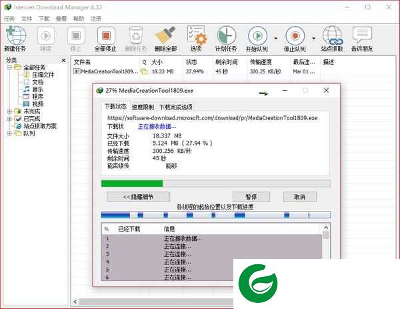Click the 正在接收数据... status link
400x309 pixels.
coord(157,127)
